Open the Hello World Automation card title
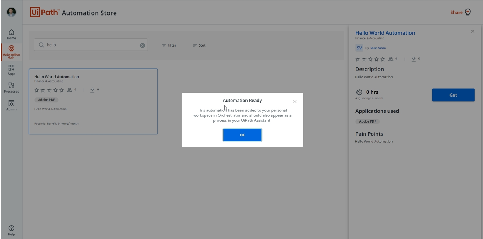Image resolution: width=483 pixels, height=239 pixels. click(x=57, y=76)
